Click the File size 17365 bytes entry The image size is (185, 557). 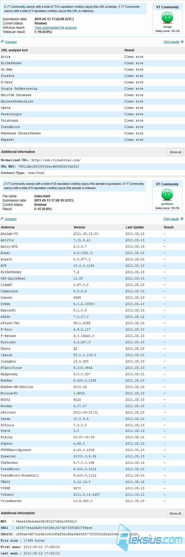(x=22, y=541)
